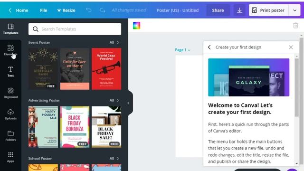
Task: Undo the last change
Action: point(89,10)
